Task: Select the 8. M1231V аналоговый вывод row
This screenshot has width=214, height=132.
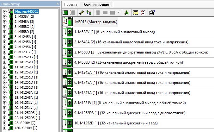Action: [x=138, y=103]
